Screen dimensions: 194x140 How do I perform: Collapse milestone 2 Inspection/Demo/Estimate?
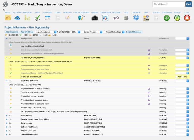(6, 58)
